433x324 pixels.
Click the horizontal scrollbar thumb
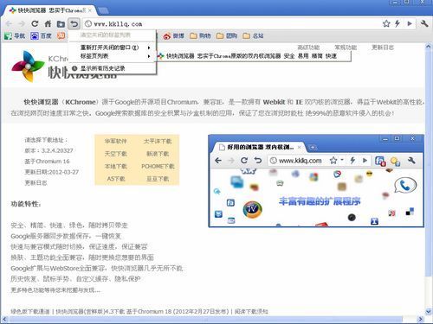pyautogui.click(x=205, y=319)
